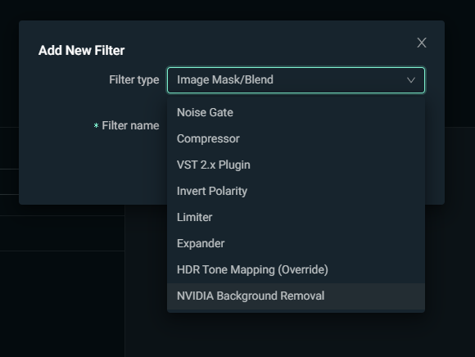Click the dark backdrop above the dialog
The height and width of the screenshot is (357, 475).
237,10
